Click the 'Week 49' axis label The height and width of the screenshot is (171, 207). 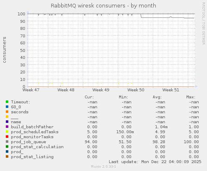(x=101, y=90)
